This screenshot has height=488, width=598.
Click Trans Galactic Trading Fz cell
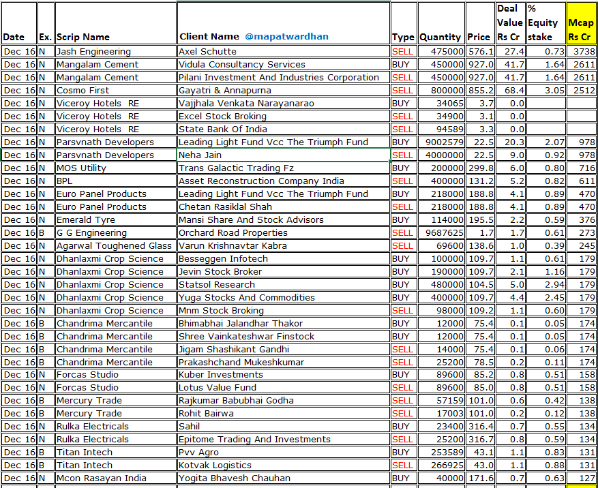284,168
